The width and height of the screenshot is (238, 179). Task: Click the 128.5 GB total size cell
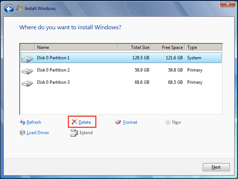click(141, 58)
